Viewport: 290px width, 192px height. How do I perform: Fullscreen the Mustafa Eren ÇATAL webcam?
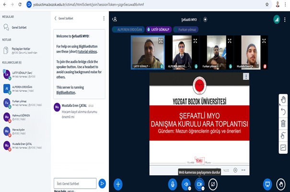click(x=264, y=41)
